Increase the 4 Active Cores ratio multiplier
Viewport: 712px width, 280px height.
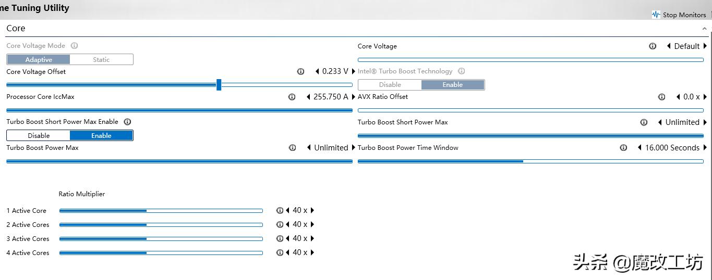(312, 253)
